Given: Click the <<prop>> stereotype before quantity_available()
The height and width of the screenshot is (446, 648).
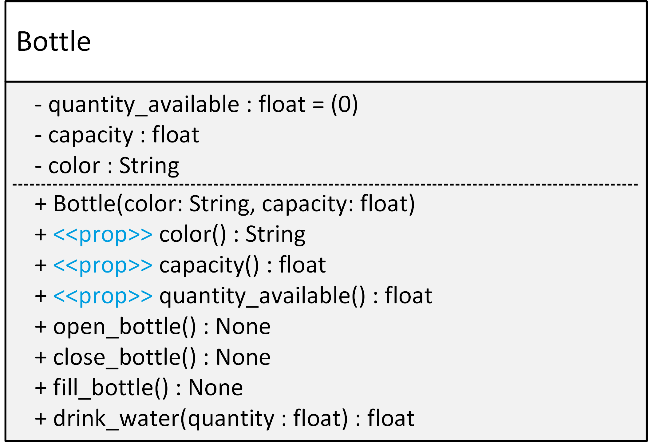Looking at the screenshot, I should (103, 297).
